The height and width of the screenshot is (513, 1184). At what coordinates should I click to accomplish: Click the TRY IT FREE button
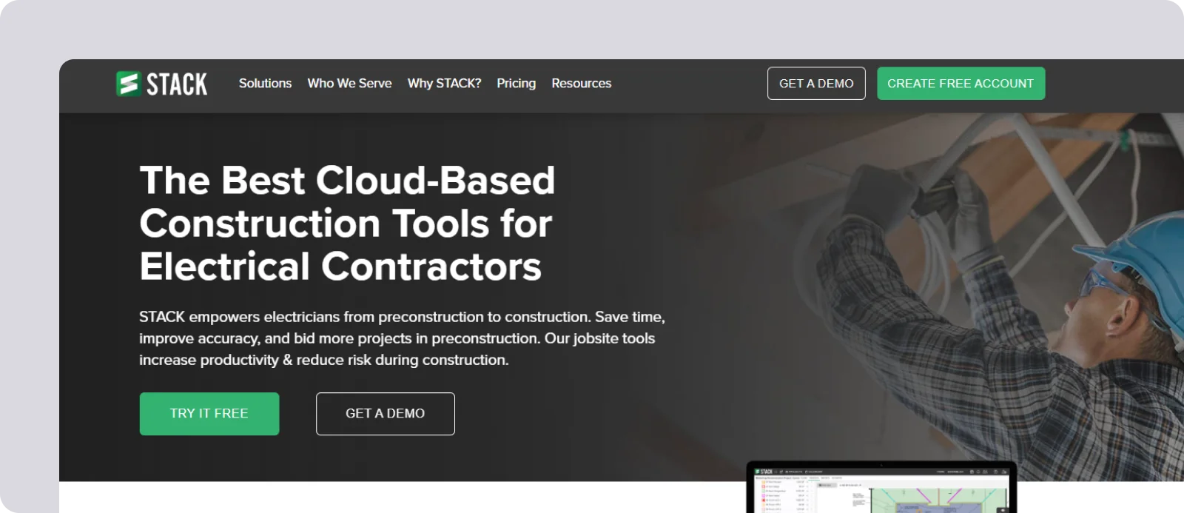point(209,414)
